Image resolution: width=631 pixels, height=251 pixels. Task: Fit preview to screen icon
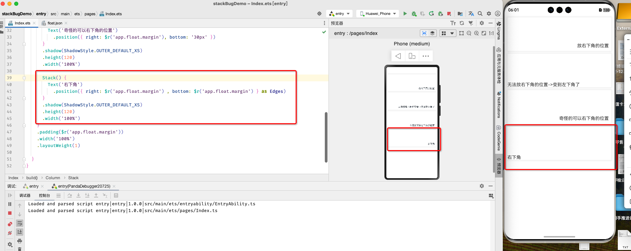tap(484, 33)
